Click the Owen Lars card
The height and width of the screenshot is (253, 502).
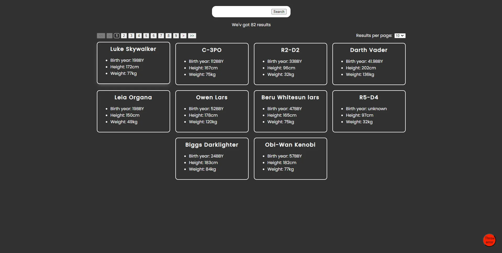(212, 111)
